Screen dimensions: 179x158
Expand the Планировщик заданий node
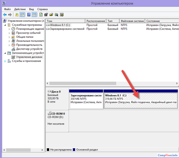[9, 29]
